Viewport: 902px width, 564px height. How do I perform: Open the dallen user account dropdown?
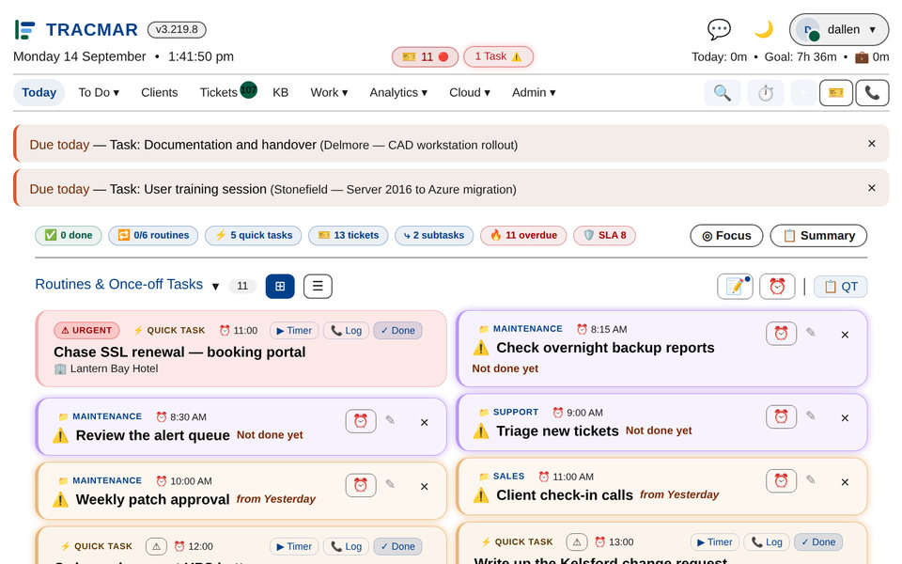[839, 29]
